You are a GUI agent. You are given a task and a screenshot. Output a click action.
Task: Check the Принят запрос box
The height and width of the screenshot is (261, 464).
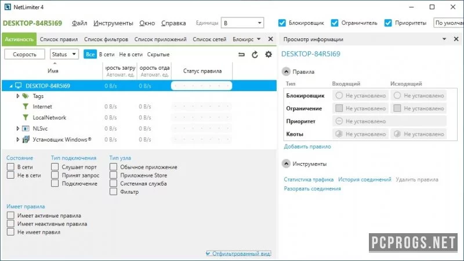[55, 175]
